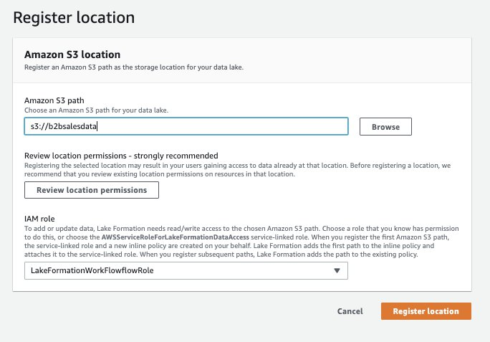This screenshot has height=342, width=490.
Task: Submit with the orange Register location button
Action: (426, 311)
